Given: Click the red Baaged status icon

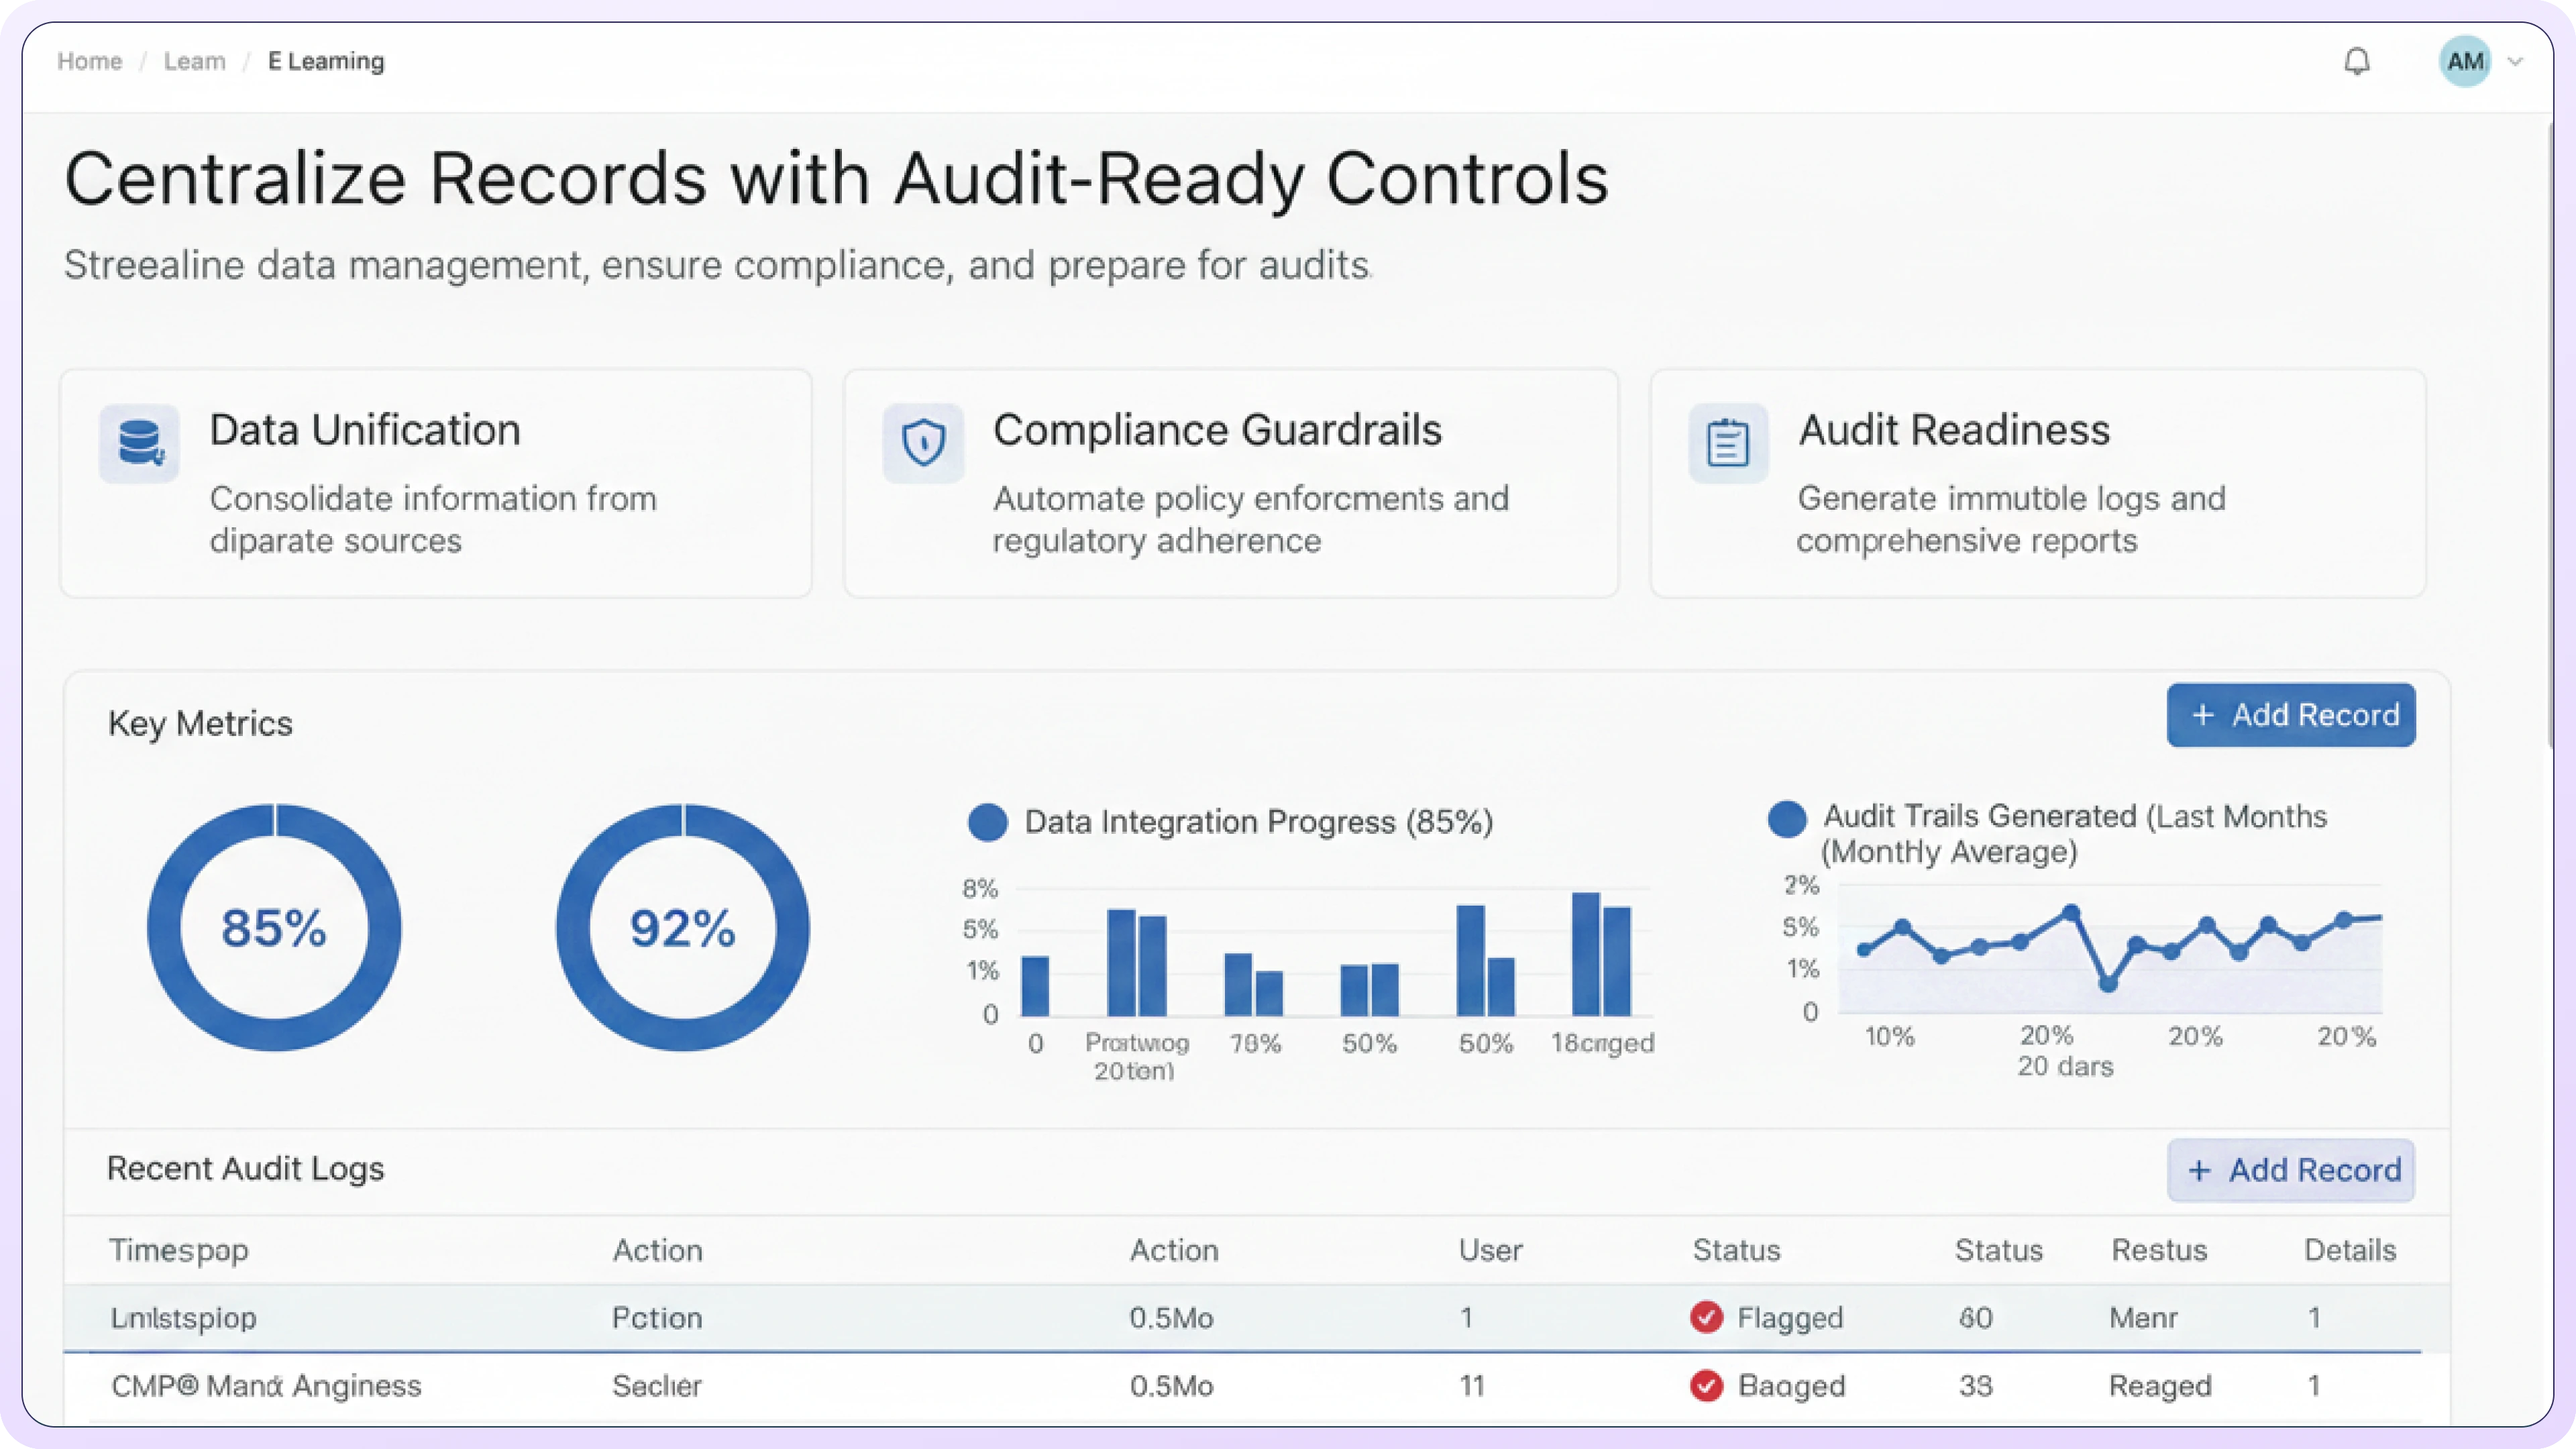Looking at the screenshot, I should [1706, 1385].
